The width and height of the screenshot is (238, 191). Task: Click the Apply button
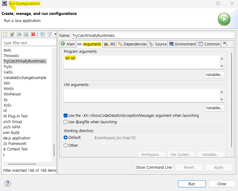coord(218,167)
